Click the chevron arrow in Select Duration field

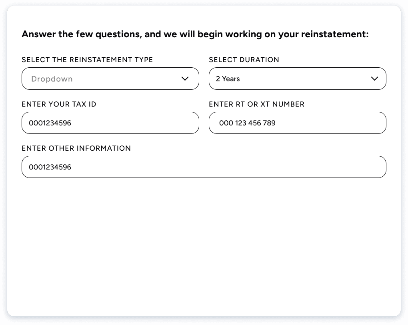(x=374, y=79)
